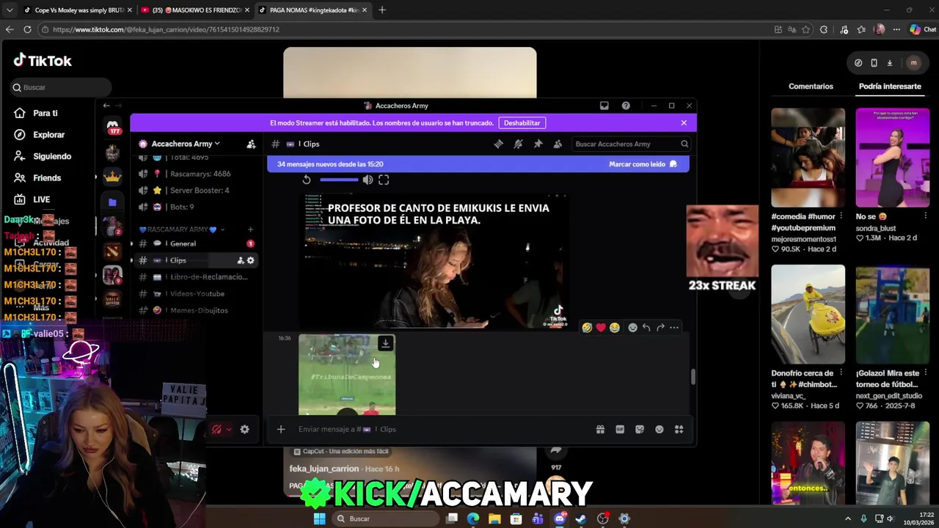Open Clips channel settings gear
This screenshot has height=528, width=939.
[x=250, y=260]
